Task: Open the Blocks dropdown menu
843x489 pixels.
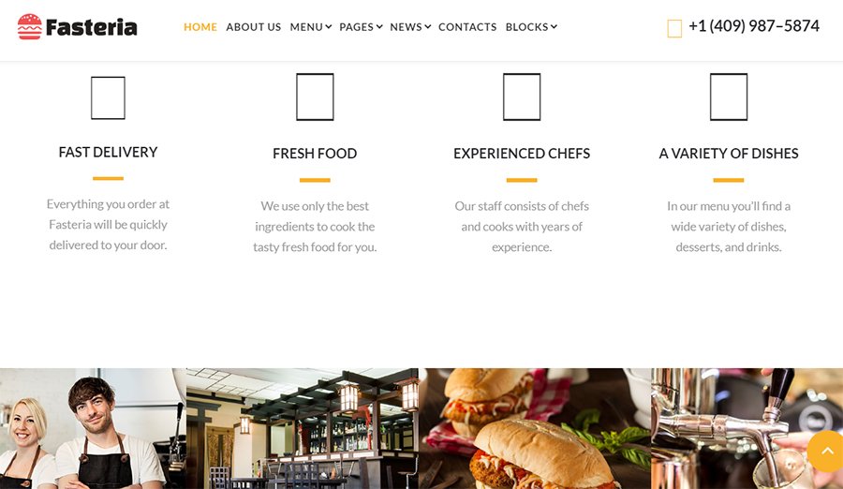Action: click(531, 27)
